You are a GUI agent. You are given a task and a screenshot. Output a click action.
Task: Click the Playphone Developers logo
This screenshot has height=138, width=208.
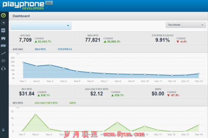pos(23,5)
